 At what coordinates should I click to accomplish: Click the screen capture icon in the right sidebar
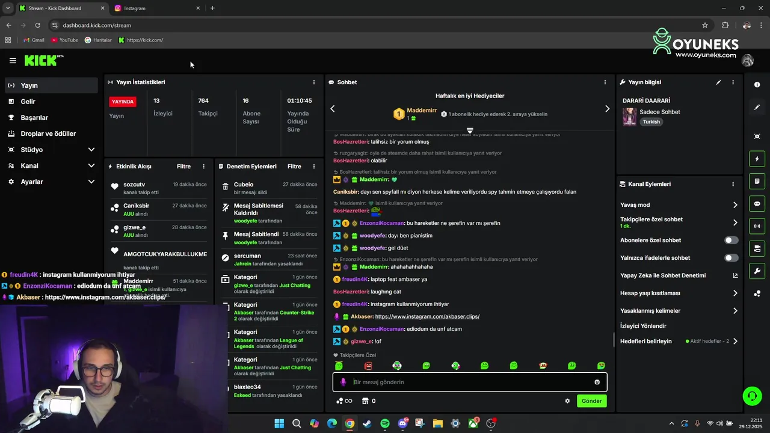point(757,137)
